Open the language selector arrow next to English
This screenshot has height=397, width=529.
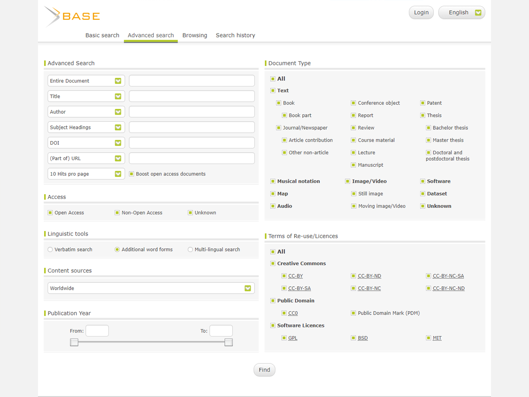[x=478, y=13]
